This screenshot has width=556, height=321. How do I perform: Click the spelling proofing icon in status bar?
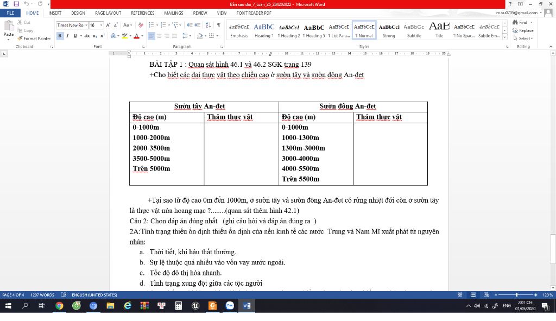pos(64,295)
